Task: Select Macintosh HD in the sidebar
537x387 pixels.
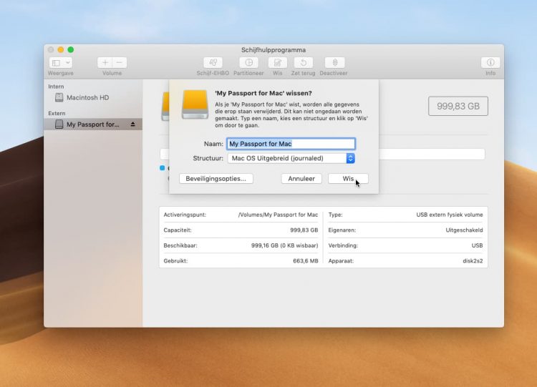Action: [87, 97]
